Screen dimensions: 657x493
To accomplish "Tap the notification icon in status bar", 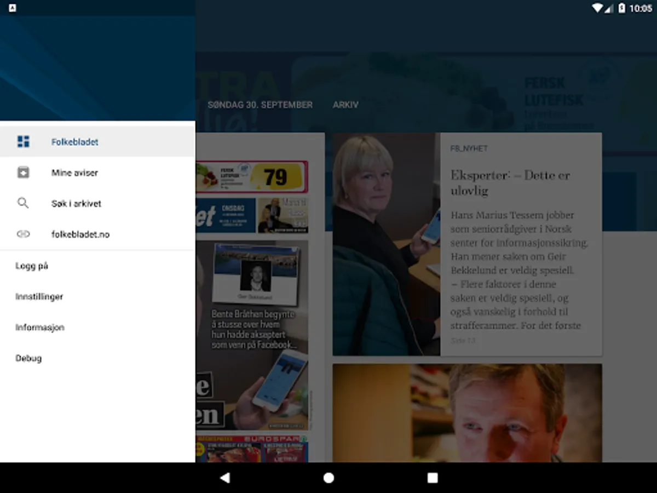I will coord(13,8).
